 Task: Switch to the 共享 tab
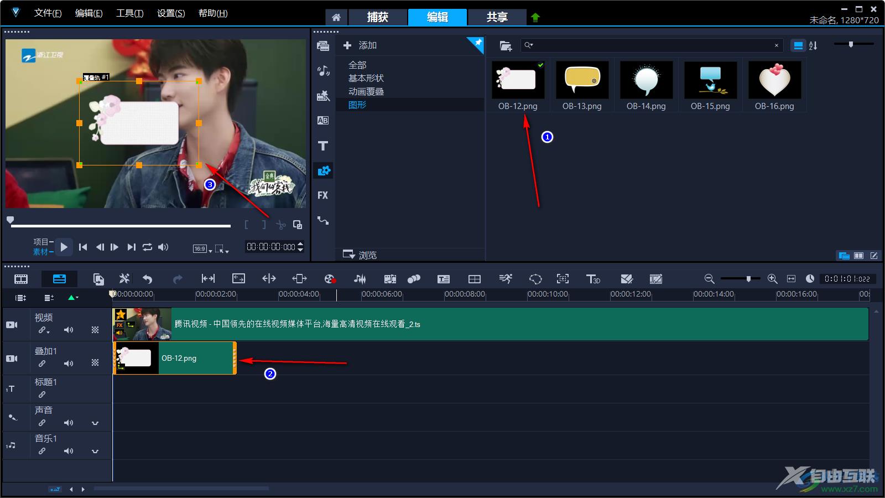coord(497,17)
